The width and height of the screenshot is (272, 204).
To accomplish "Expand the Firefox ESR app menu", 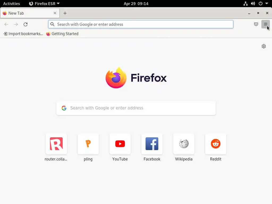I will (44, 4).
